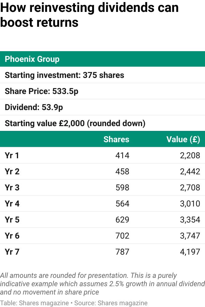
Task: Click the Yr 1 value 2,208
Action: [190, 155]
